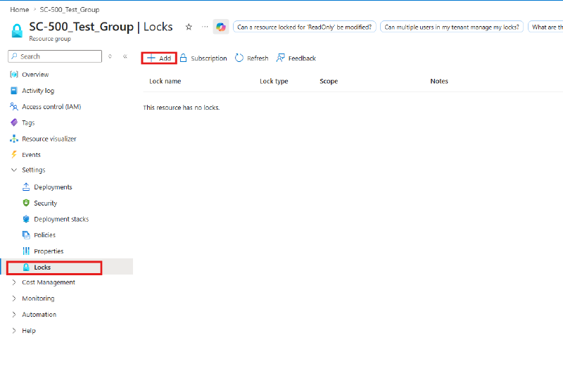Focus the sidebar Search field

click(55, 56)
